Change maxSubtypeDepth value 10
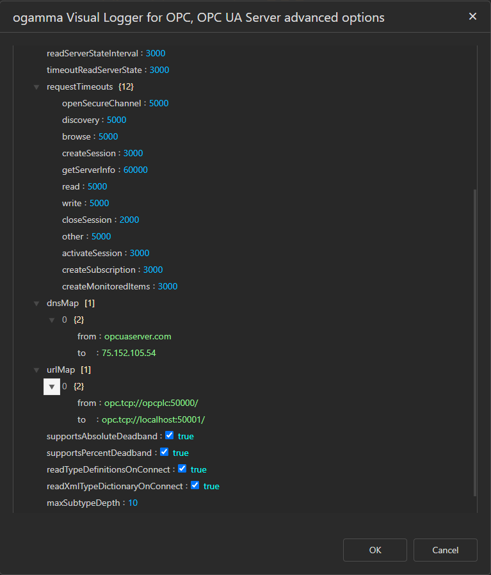The width and height of the screenshot is (491, 575). (133, 503)
